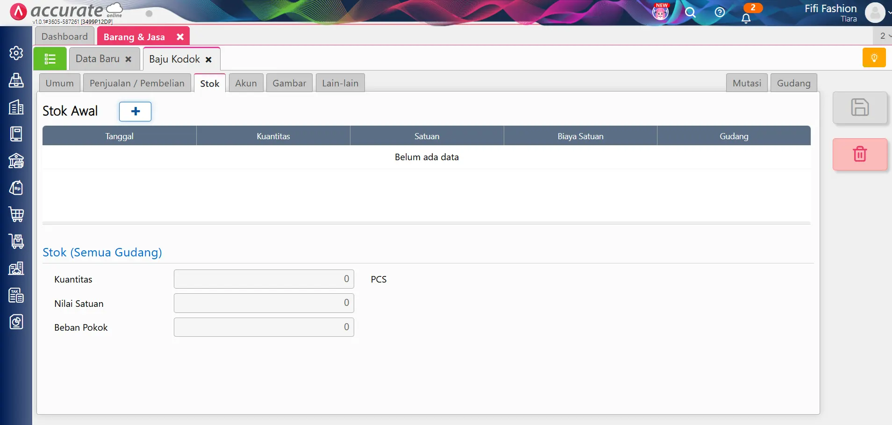892x425 pixels.
Task: Click the tax calculator sidebar icon
Action: (16, 295)
